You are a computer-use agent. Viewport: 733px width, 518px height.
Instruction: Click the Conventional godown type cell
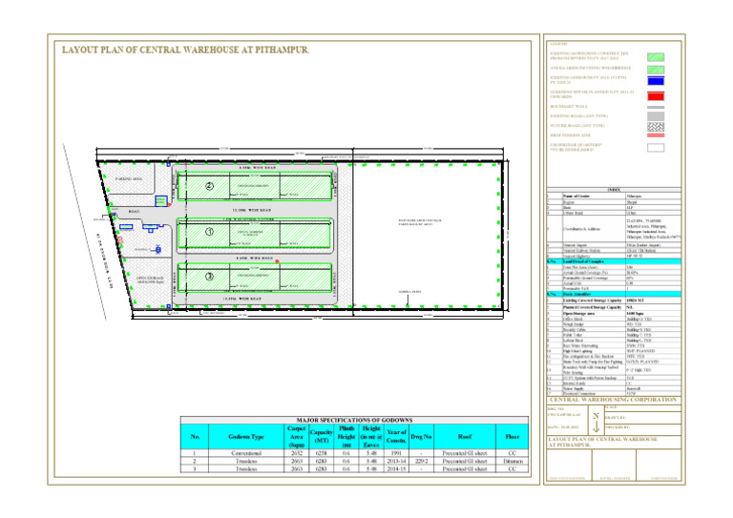(x=246, y=453)
